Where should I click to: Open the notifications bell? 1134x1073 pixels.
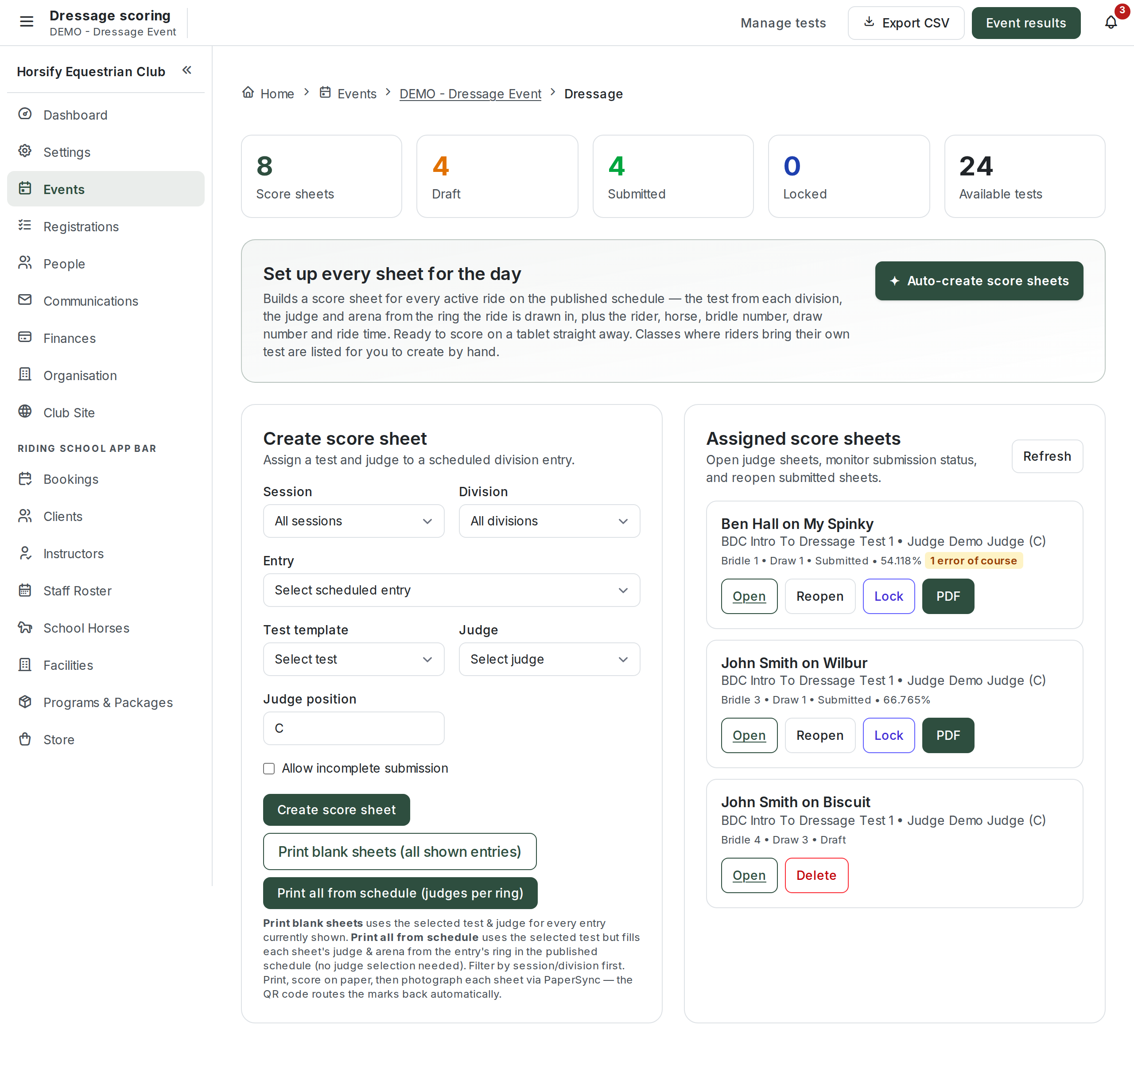click(1111, 22)
